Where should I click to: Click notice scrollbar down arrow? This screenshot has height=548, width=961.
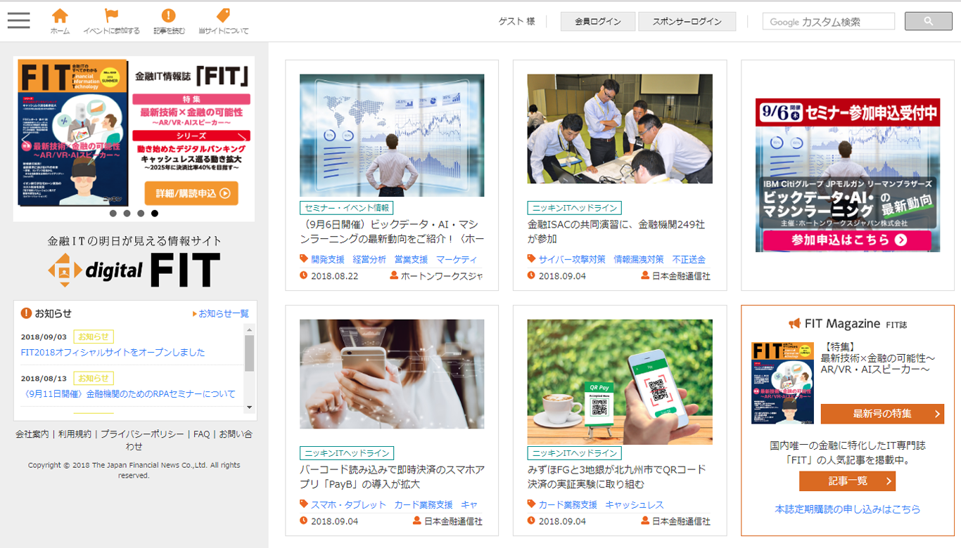pos(249,407)
